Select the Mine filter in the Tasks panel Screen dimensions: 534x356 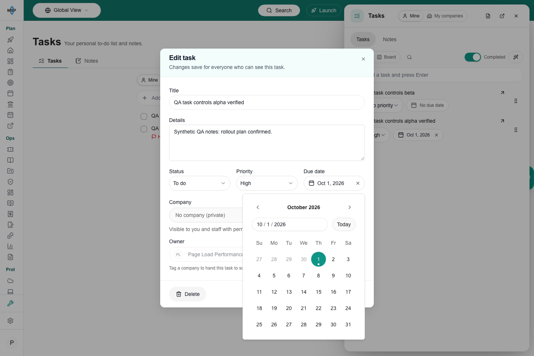[411, 16]
